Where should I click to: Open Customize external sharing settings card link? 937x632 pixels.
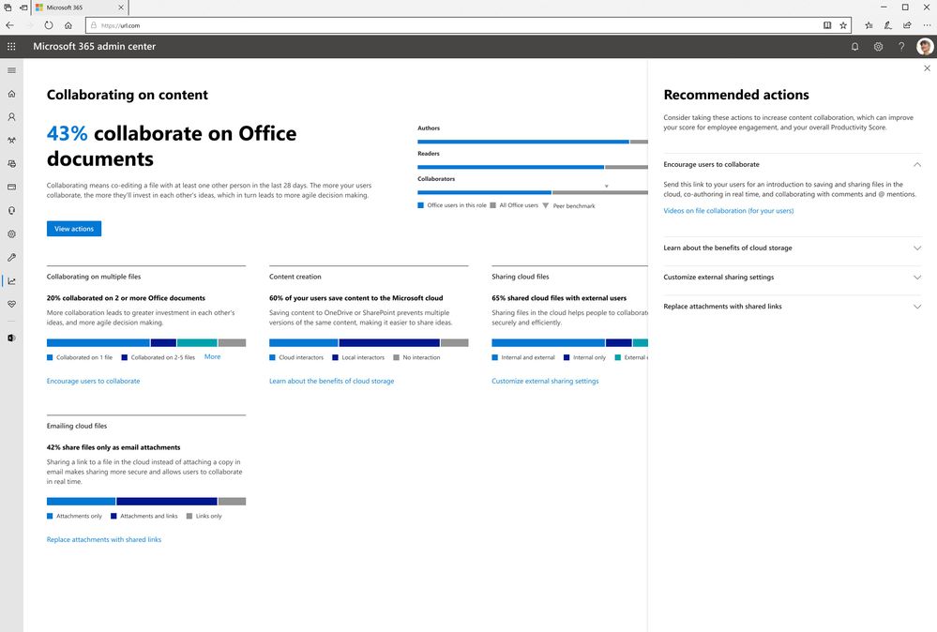pyautogui.click(x=545, y=381)
